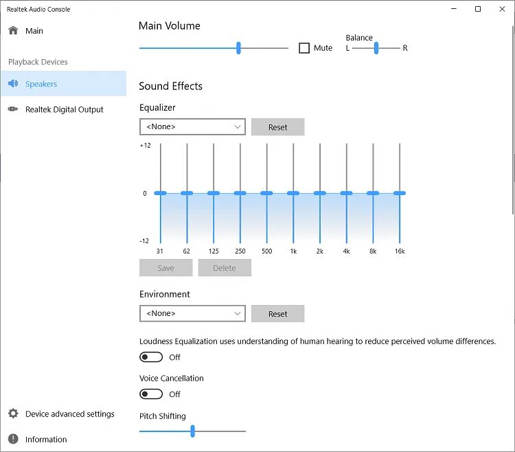Click the Realtek Audio Console title
515x452 pixels.
(x=38, y=9)
